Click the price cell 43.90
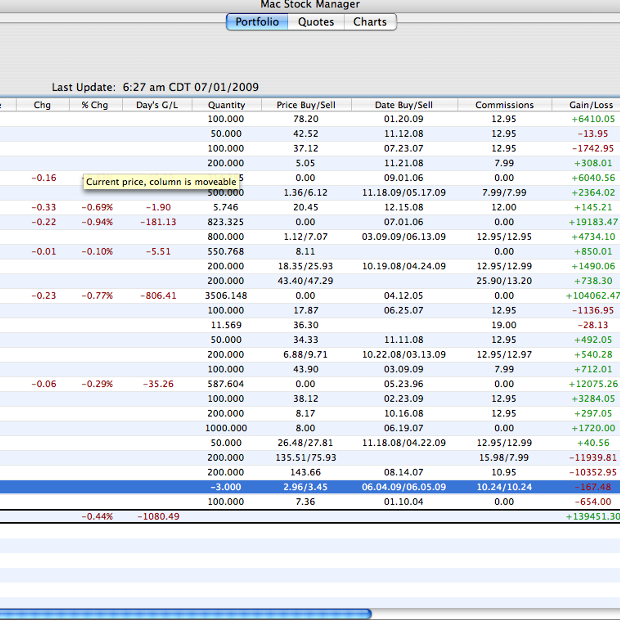 tap(306, 369)
